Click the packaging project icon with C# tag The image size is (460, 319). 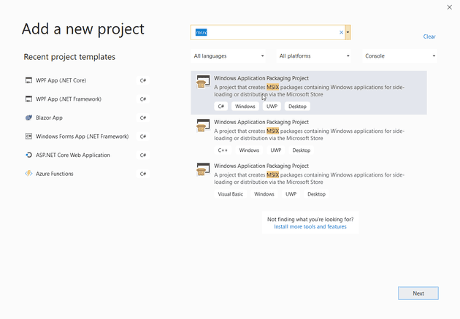coord(203,82)
